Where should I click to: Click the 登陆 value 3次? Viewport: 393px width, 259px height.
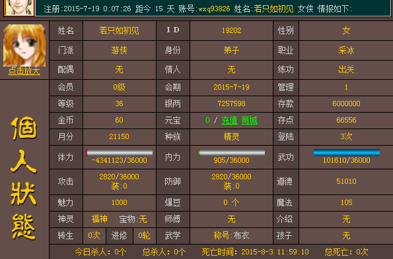coord(346,136)
